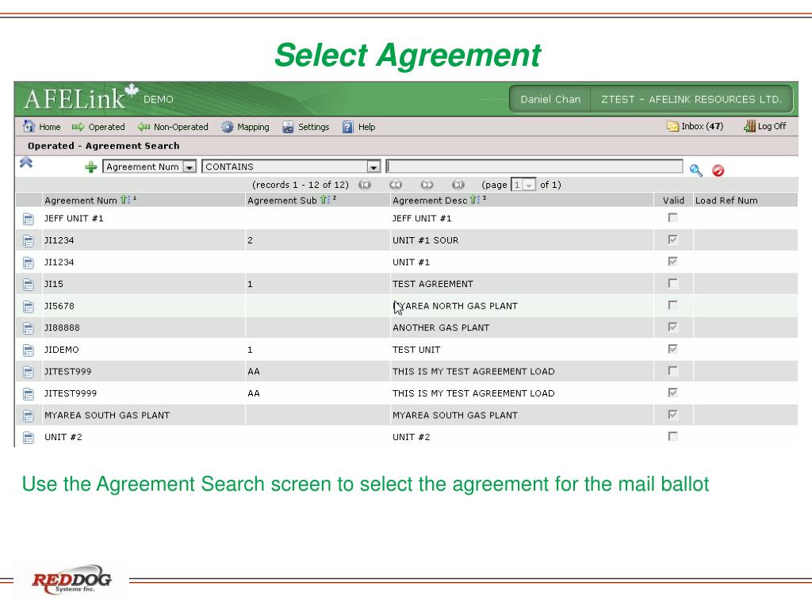
Task: Open document icon for JI5678 row
Action: [29, 307]
